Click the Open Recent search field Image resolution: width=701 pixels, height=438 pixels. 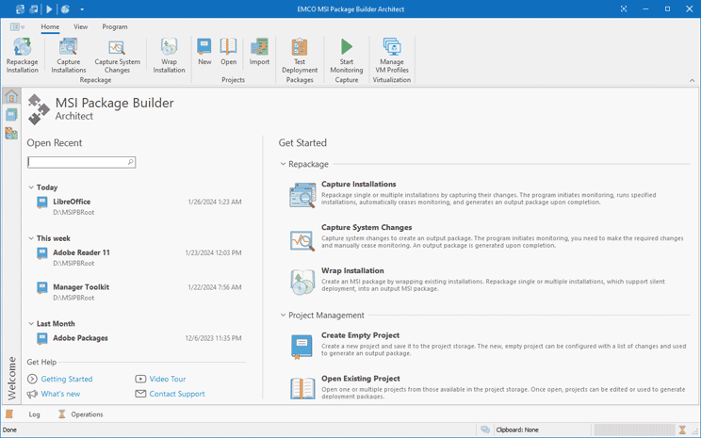coord(81,162)
